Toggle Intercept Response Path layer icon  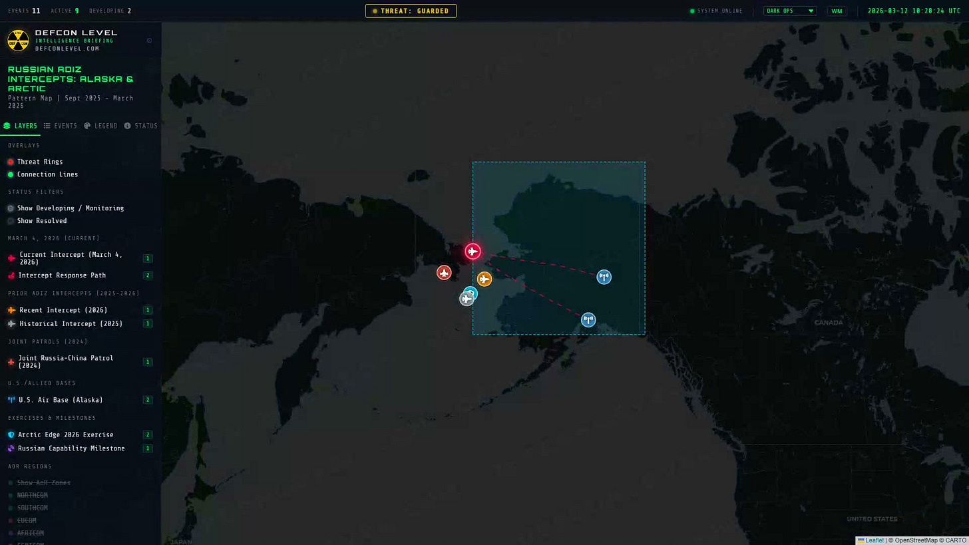[11, 275]
